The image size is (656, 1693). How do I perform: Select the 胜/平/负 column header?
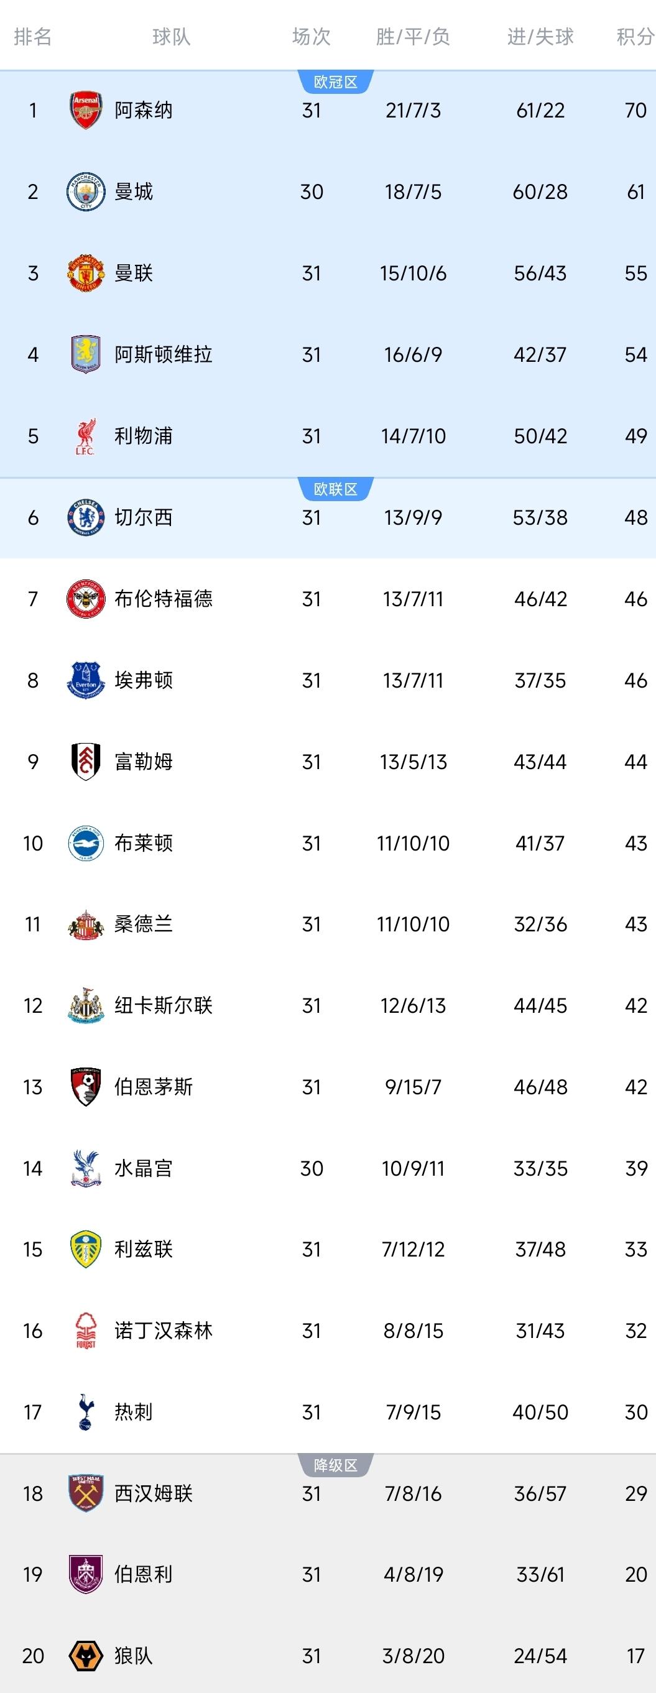point(413,37)
